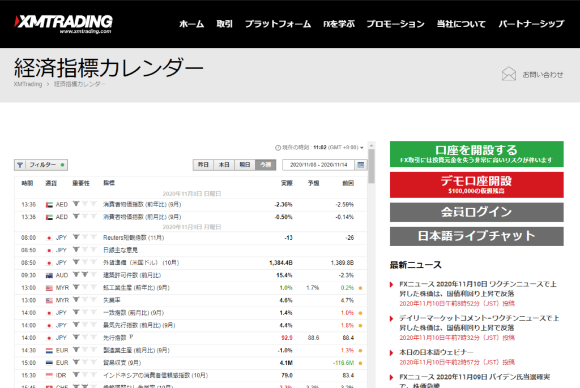The width and height of the screenshot is (580, 388).
Task: Click the XMTrading logo
Action: (x=63, y=23)
